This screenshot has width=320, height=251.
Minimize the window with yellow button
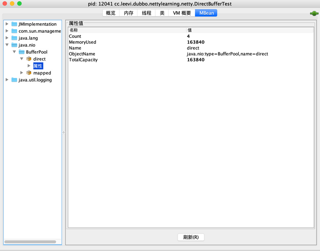12,4
